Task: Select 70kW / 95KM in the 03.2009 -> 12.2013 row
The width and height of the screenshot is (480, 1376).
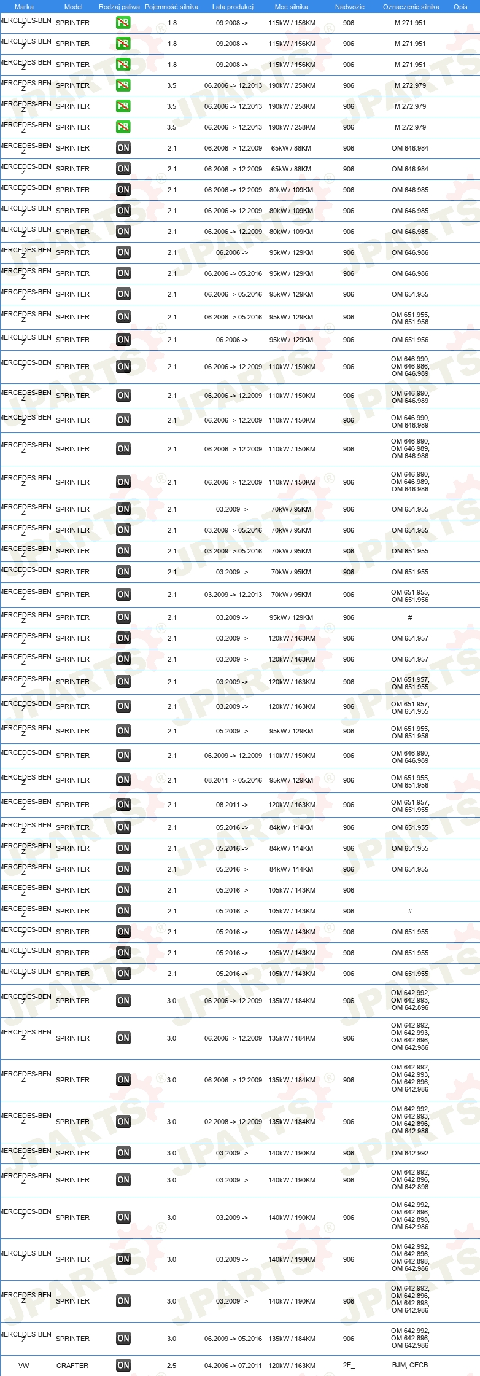Action: click(x=292, y=595)
